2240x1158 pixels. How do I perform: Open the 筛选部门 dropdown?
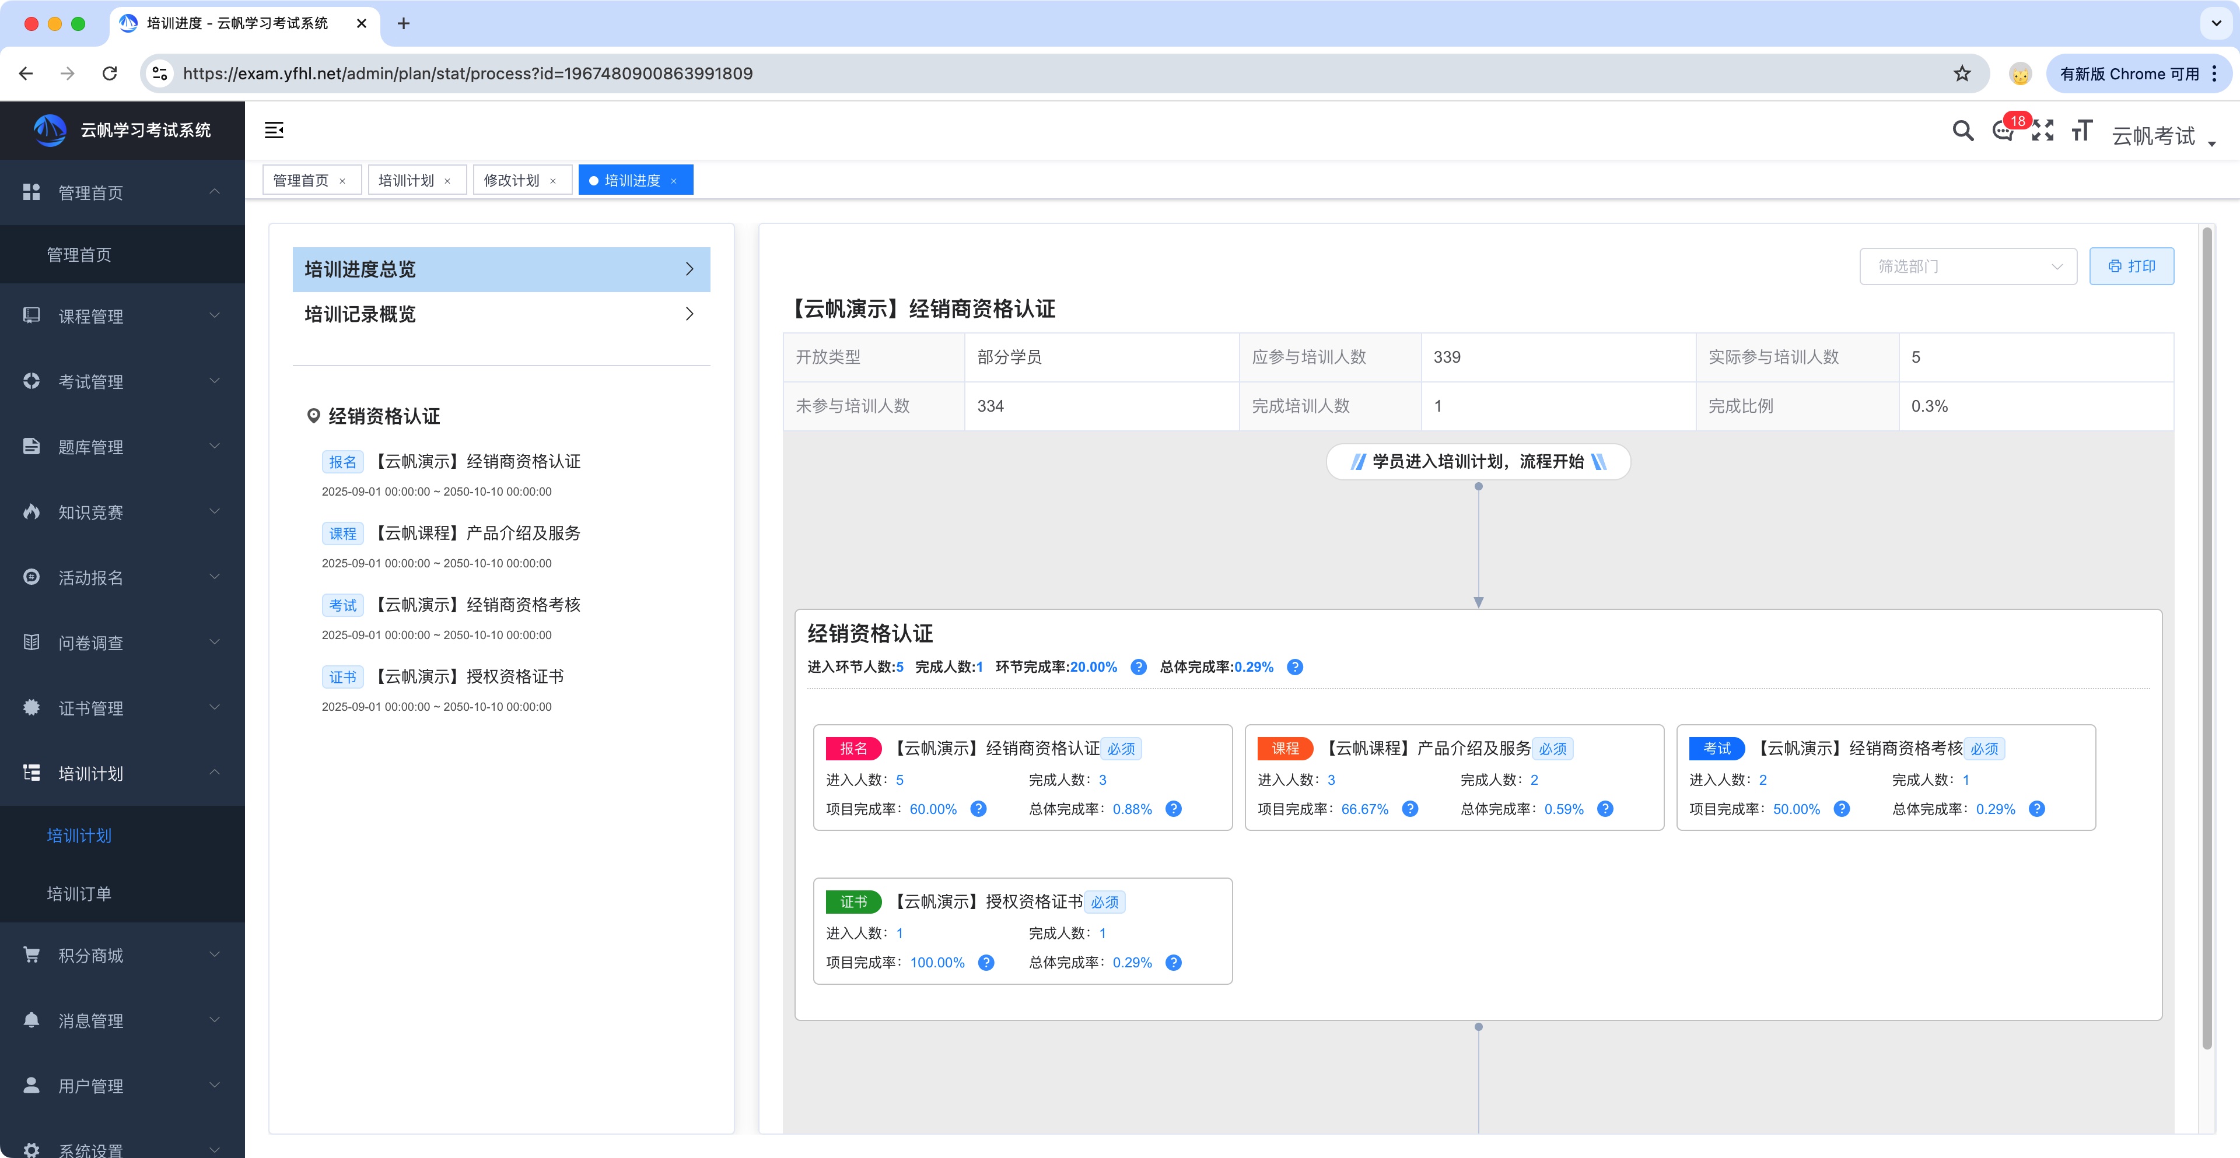(1968, 267)
